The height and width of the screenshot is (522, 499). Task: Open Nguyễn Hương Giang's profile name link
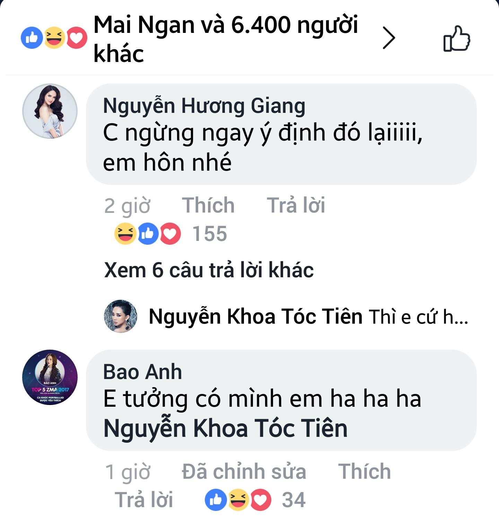pyautogui.click(x=204, y=106)
